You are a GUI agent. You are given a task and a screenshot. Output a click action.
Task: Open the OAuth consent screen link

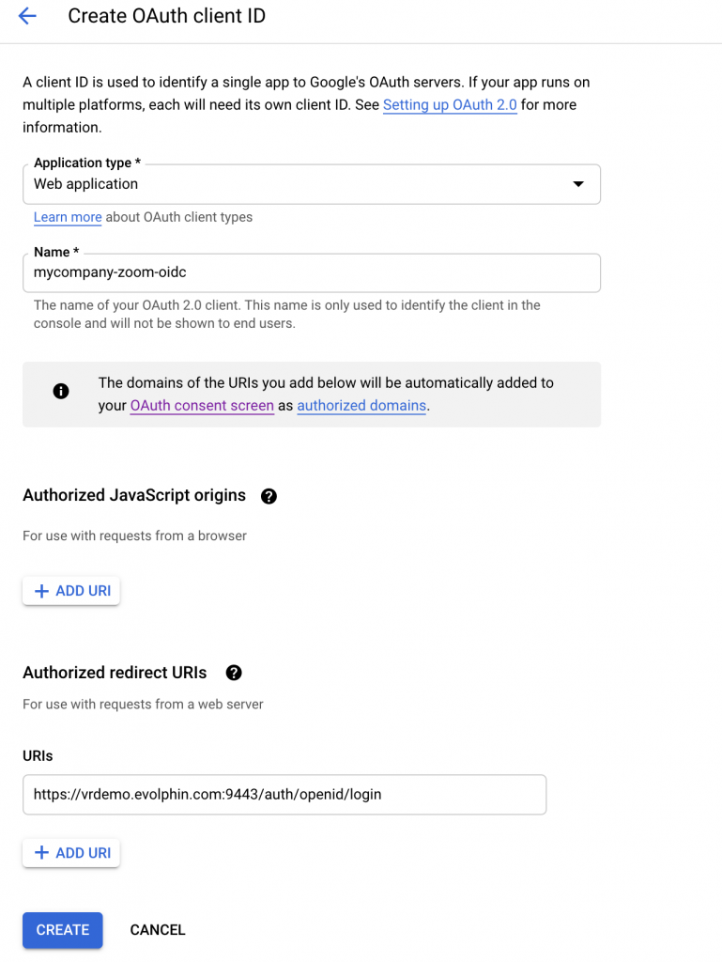pyautogui.click(x=202, y=406)
